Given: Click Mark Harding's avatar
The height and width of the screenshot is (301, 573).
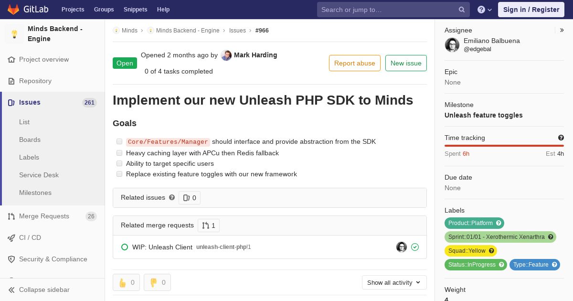Looking at the screenshot, I should point(226,55).
